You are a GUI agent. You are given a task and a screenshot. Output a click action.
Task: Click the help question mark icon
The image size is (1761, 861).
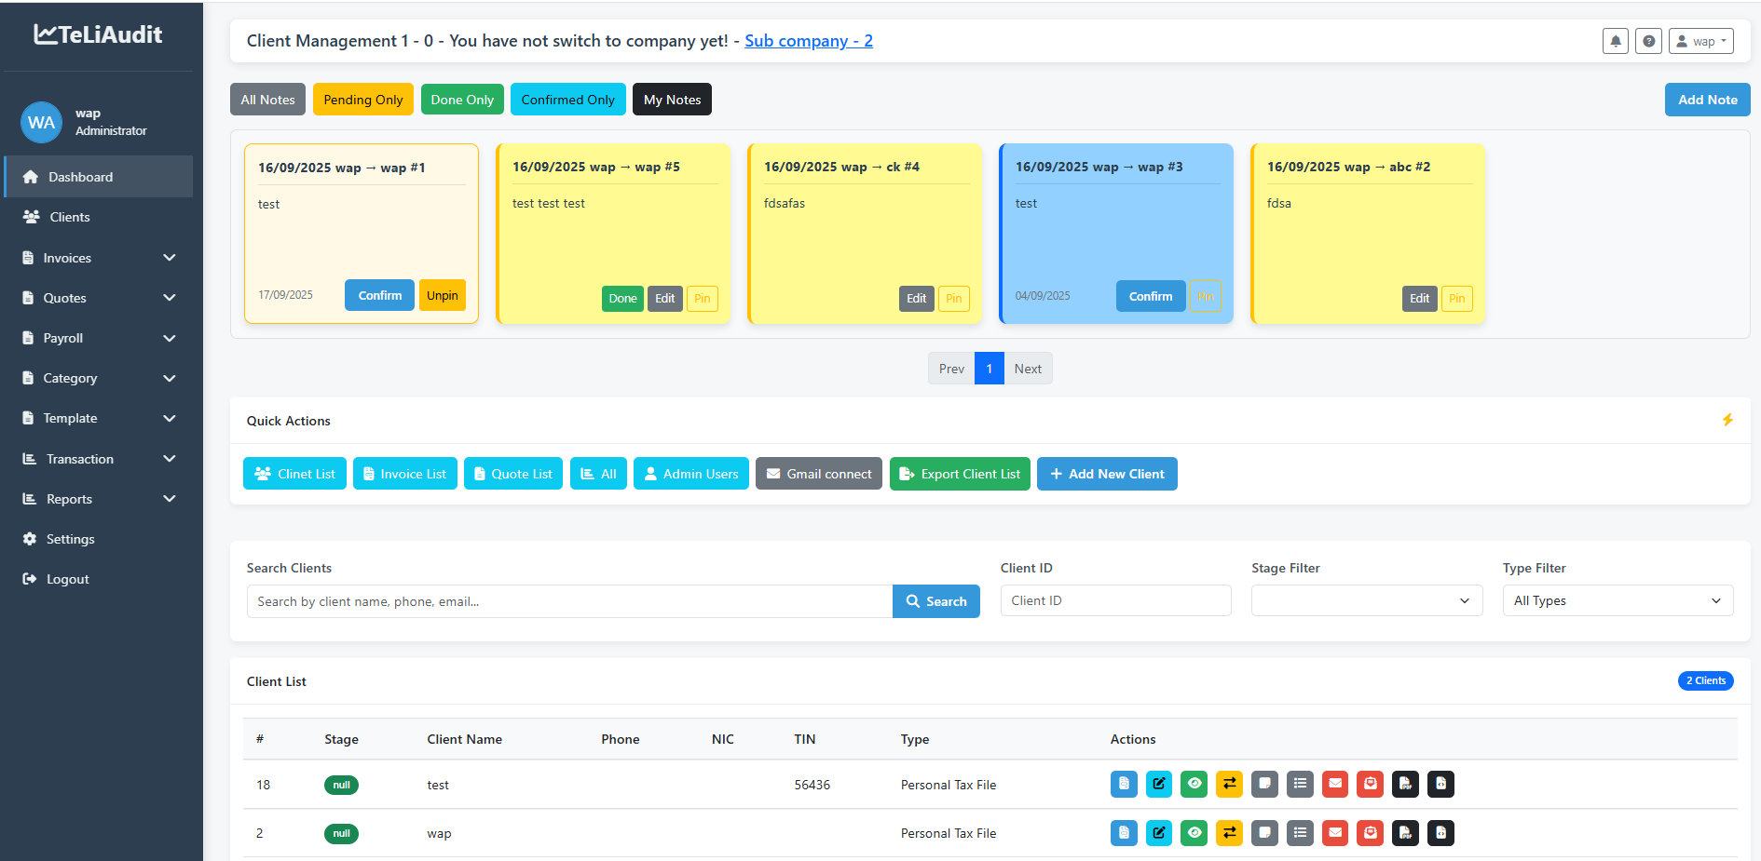pos(1648,40)
